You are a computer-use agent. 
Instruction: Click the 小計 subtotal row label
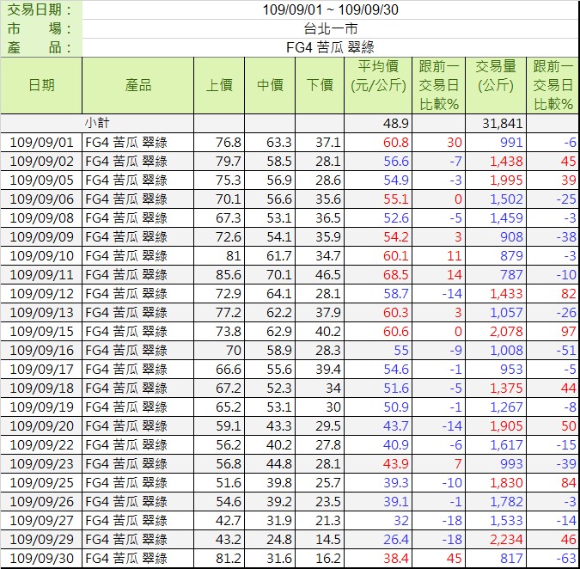97,123
